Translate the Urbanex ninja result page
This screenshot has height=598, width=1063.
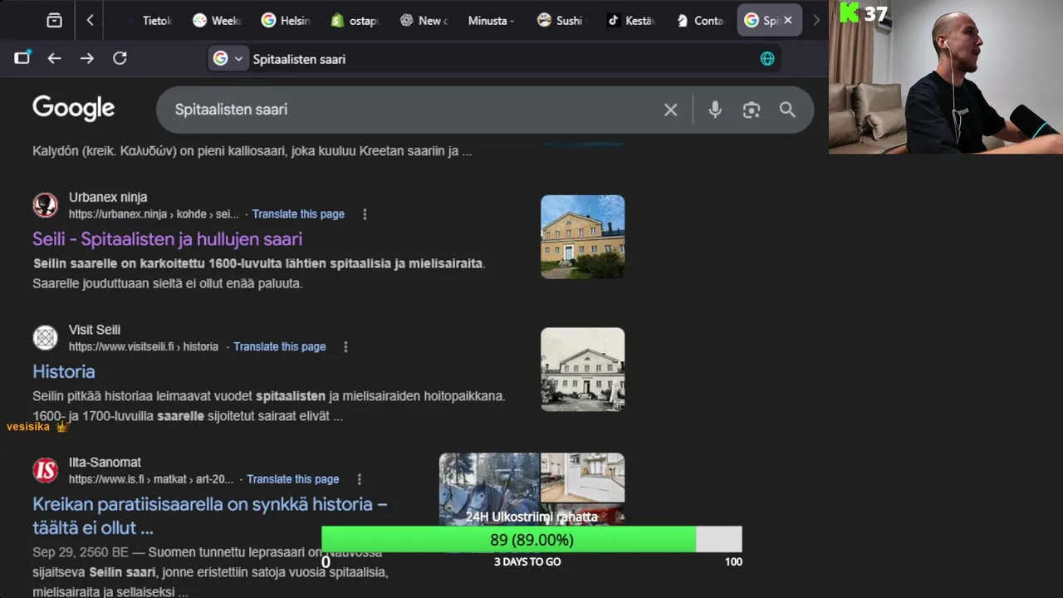298,214
